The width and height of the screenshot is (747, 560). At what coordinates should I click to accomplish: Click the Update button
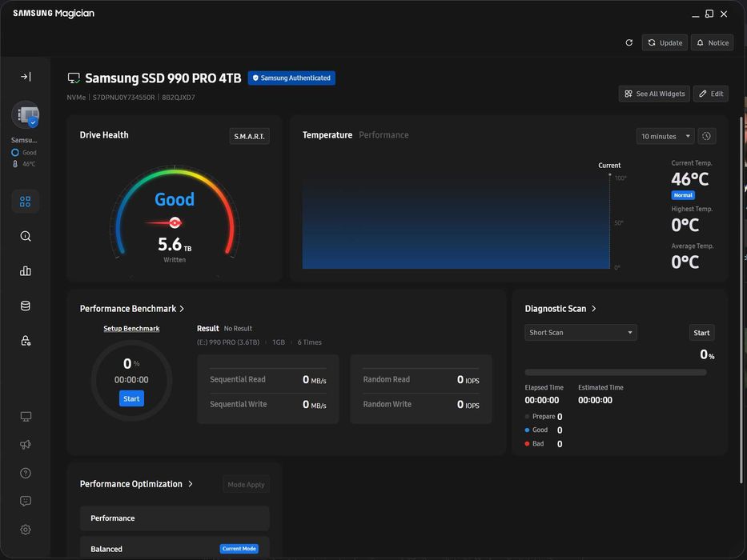[x=665, y=43]
